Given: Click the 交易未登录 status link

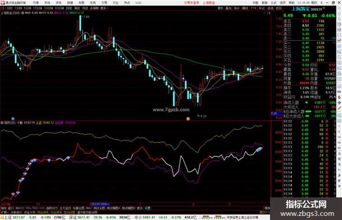Looking at the screenshot, I should [191, 3].
